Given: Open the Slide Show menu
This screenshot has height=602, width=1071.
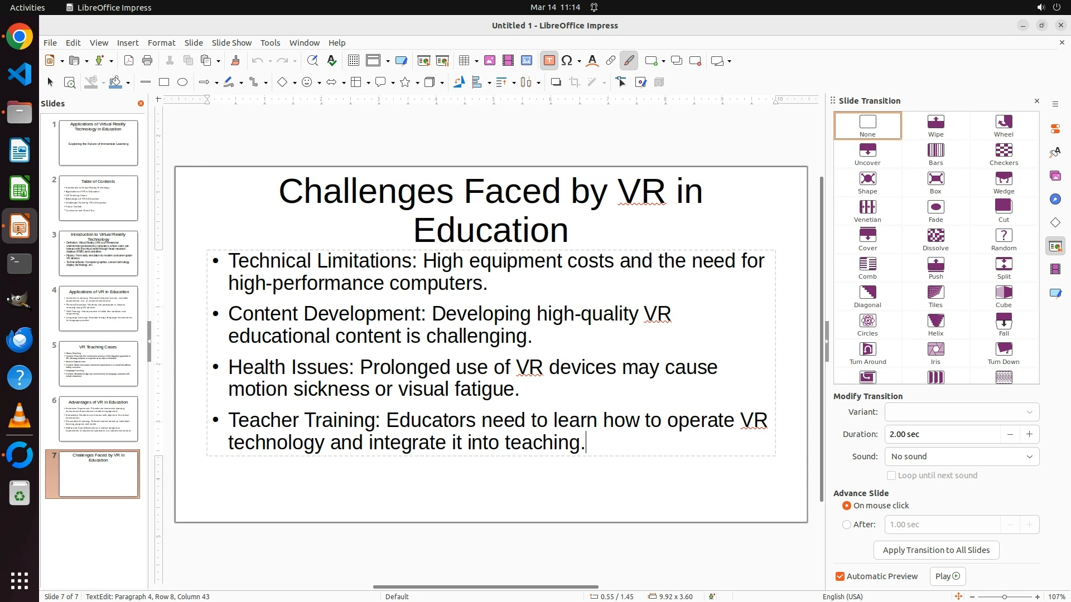Looking at the screenshot, I should 231,43.
